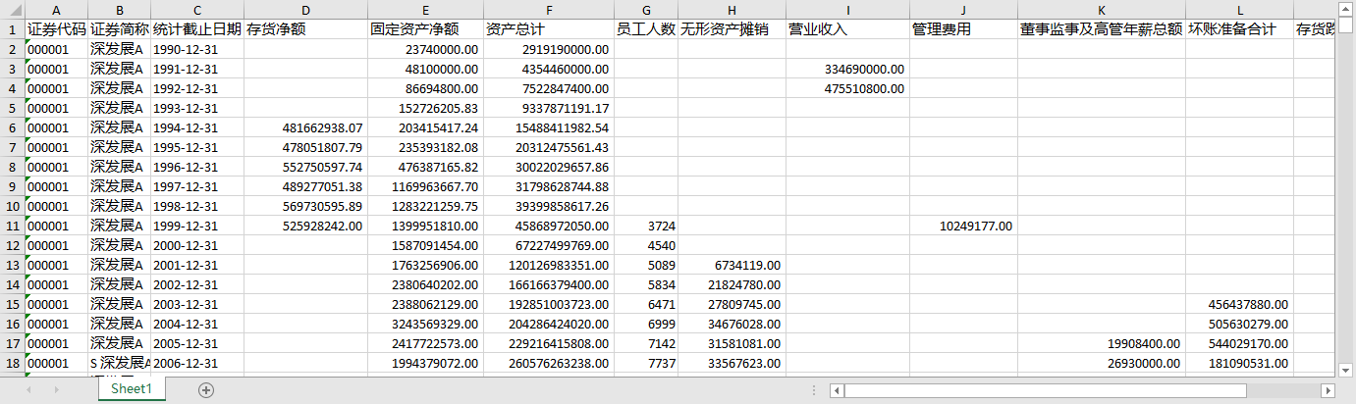
Task: Add a new sheet with the plus button
Action: point(206,389)
